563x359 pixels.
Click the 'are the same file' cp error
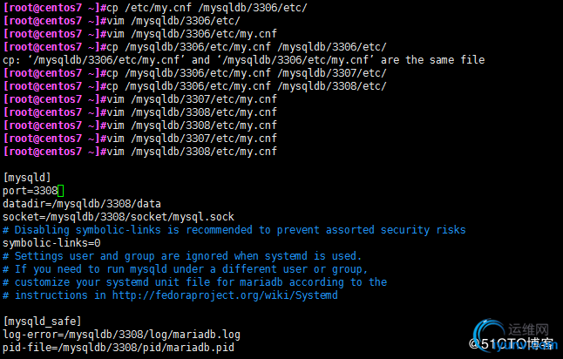coord(244,60)
